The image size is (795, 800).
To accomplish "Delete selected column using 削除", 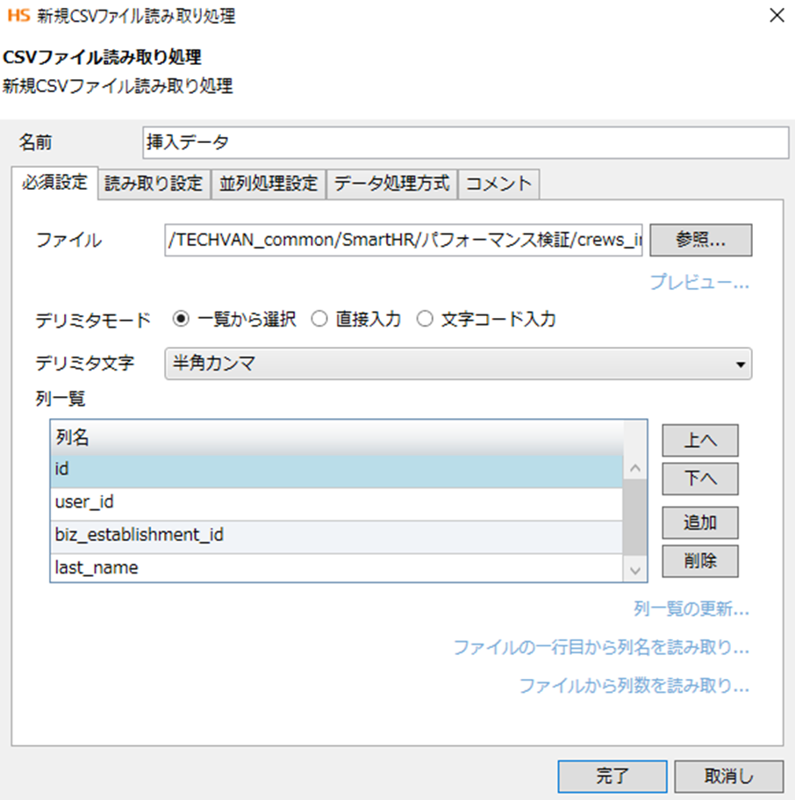I will click(x=699, y=561).
